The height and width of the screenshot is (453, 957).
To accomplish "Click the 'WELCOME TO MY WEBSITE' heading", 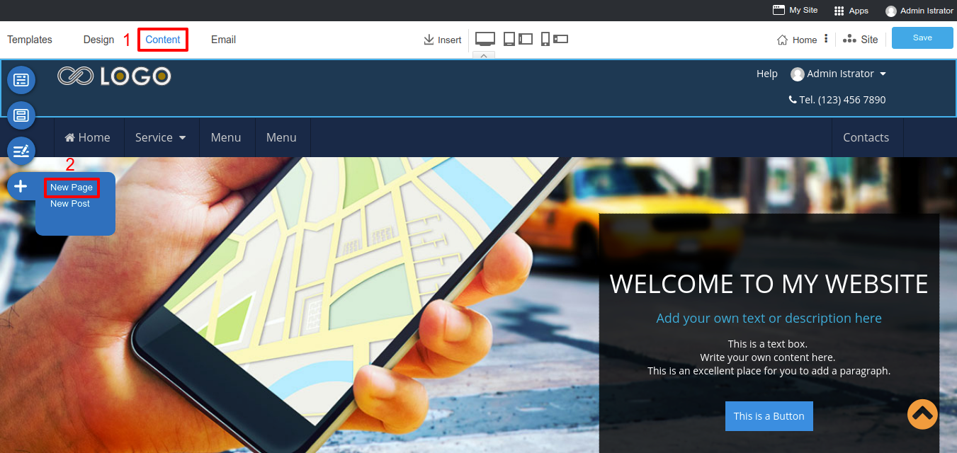I will 769,284.
